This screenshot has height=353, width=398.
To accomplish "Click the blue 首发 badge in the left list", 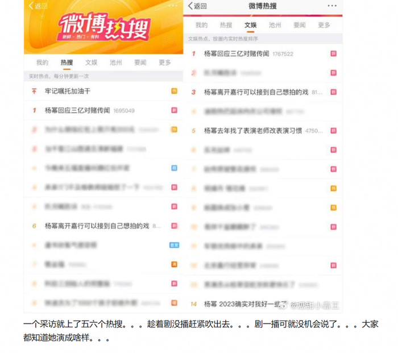I will 174,245.
